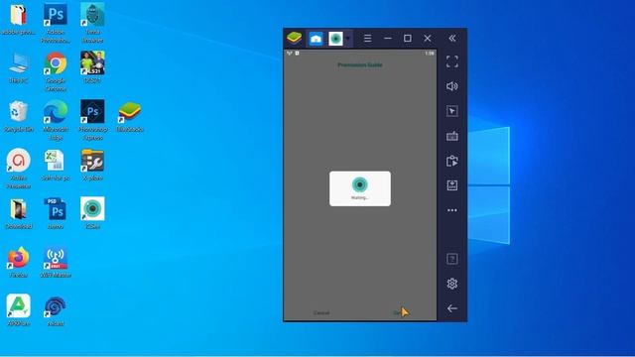Image resolution: width=635 pixels, height=357 pixels.
Task: Click the BlueStacks volume speaker icon
Action: click(x=452, y=86)
